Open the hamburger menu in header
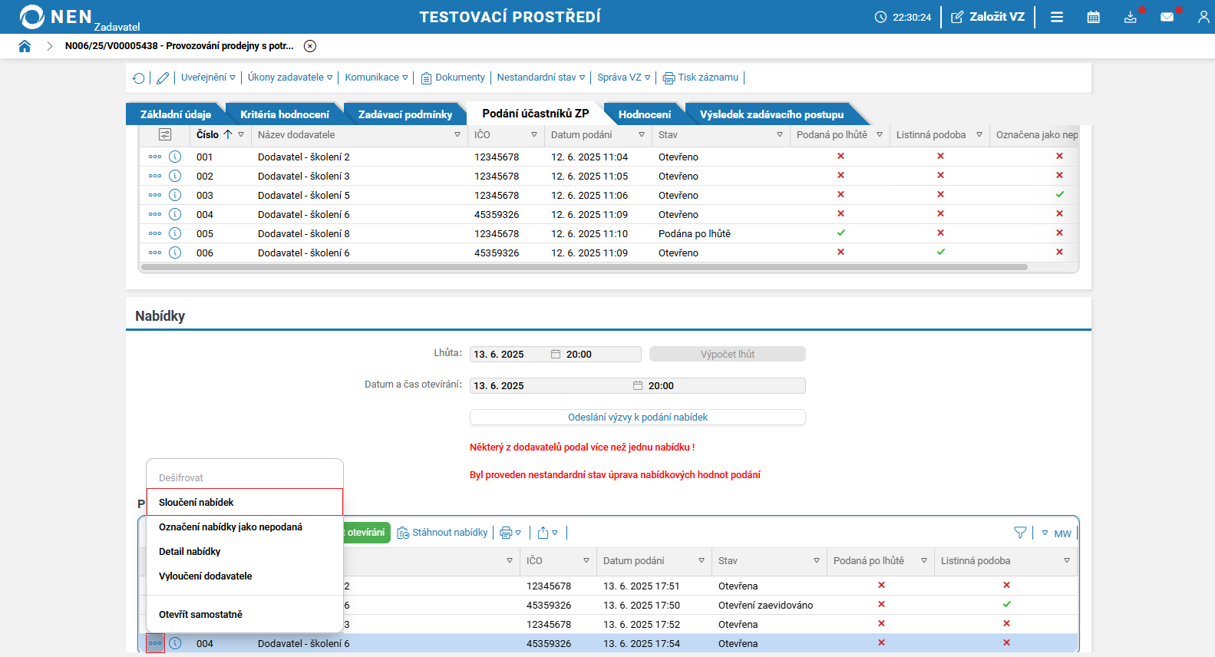The image size is (1215, 657). click(1057, 17)
